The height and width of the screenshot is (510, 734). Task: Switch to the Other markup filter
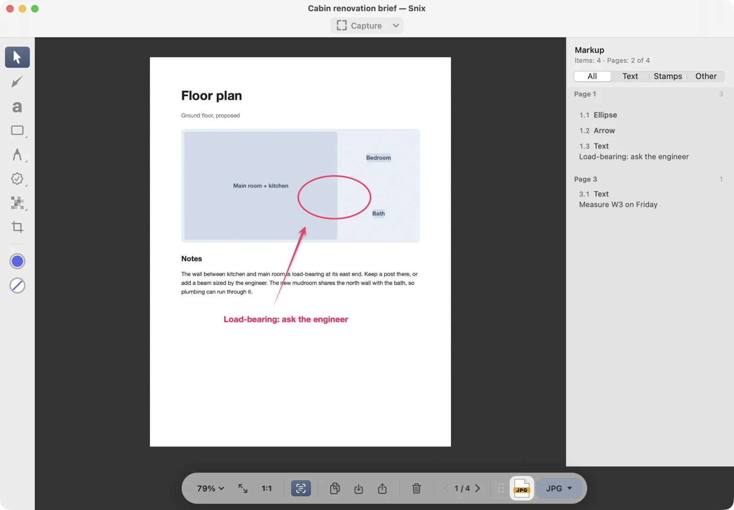[x=706, y=76]
